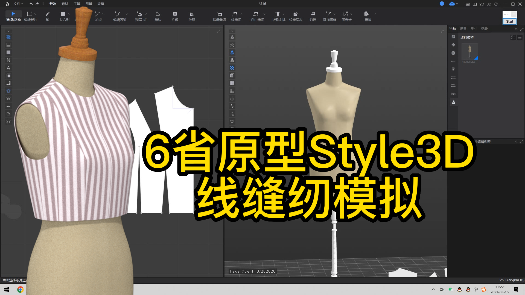Screen dimensions: 525x295
Task: Select the 160-84A avatar thumbnail
Action: click(x=470, y=52)
